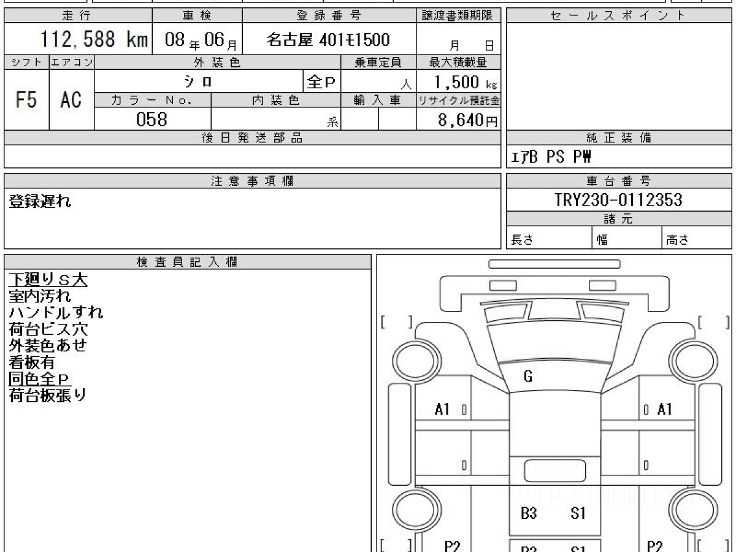This screenshot has height=552, width=736.
Task: Click the 注意事項欄 header
Action: pyautogui.click(x=252, y=181)
